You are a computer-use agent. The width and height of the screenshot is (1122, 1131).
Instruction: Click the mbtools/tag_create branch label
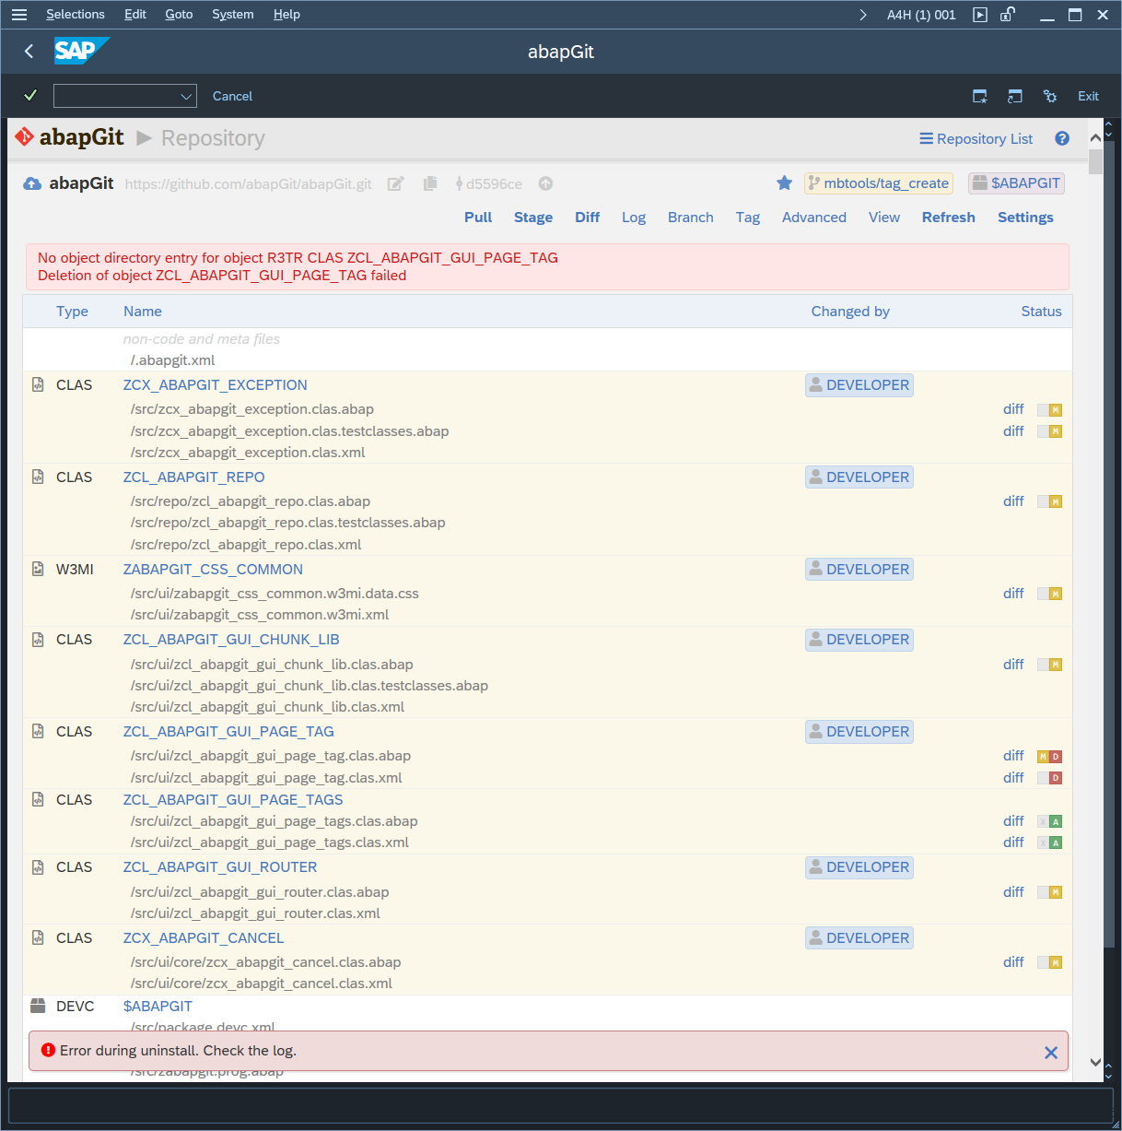click(x=879, y=183)
